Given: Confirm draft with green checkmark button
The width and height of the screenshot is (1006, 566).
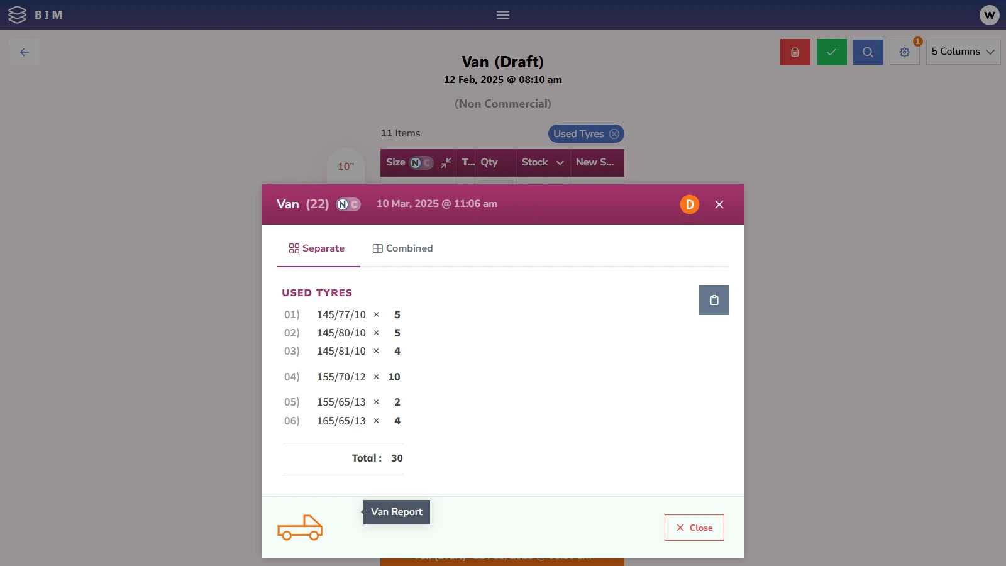Looking at the screenshot, I should click(x=831, y=52).
